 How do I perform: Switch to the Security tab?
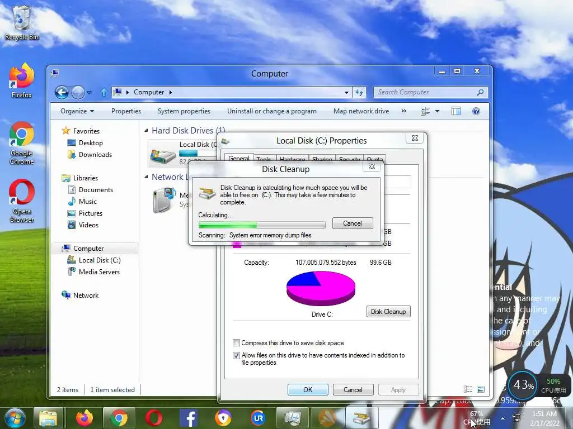point(349,159)
